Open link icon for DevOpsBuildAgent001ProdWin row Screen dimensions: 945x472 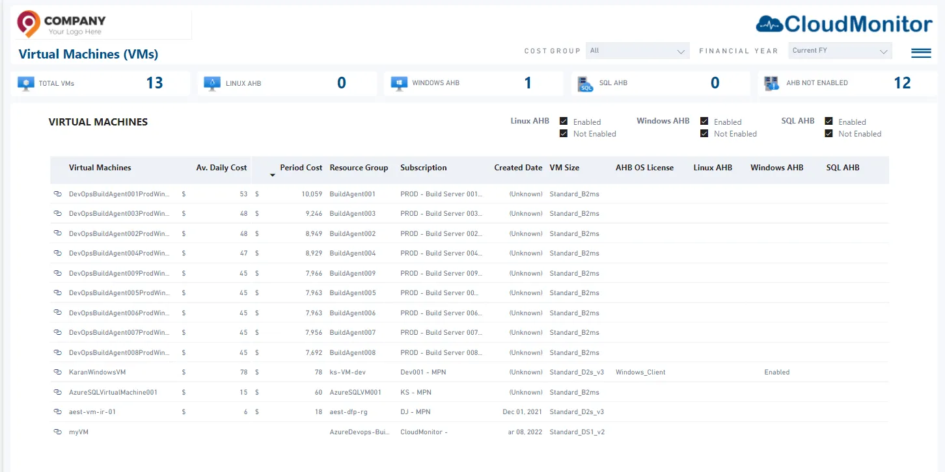(57, 194)
